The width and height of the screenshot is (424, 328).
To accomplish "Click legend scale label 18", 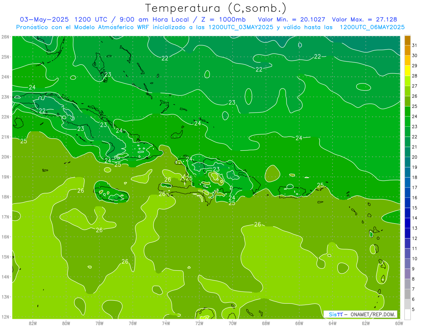I will tap(415, 177).
